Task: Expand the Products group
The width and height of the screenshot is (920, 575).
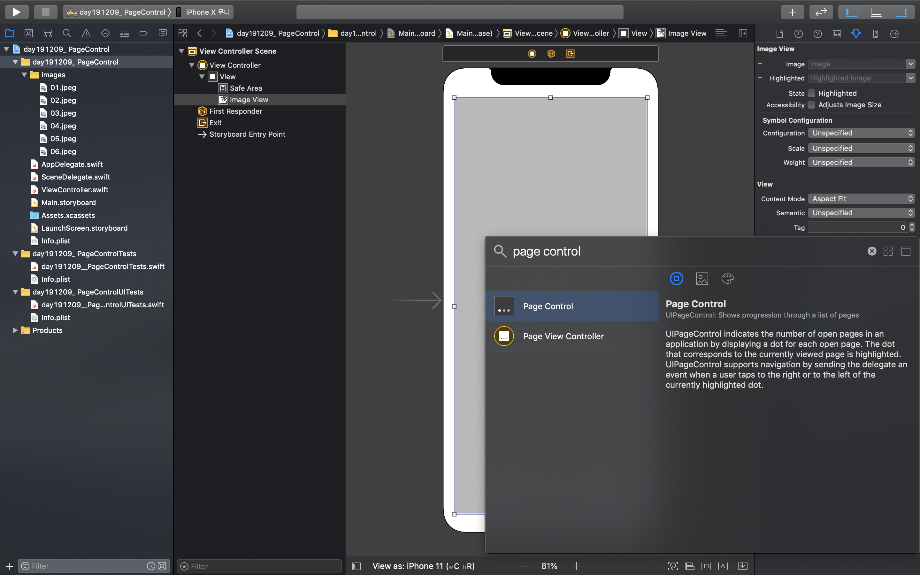Action: click(15, 330)
